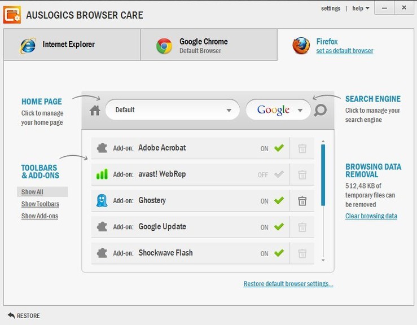
Task: Remove Ghostery using its trash icon
Action: 302,201
